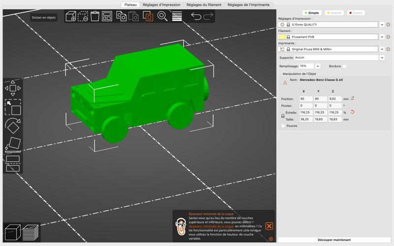Screen dimensions: 394x246
Task: Switch to the Plateau tab
Action: pyautogui.click(x=131, y=5)
